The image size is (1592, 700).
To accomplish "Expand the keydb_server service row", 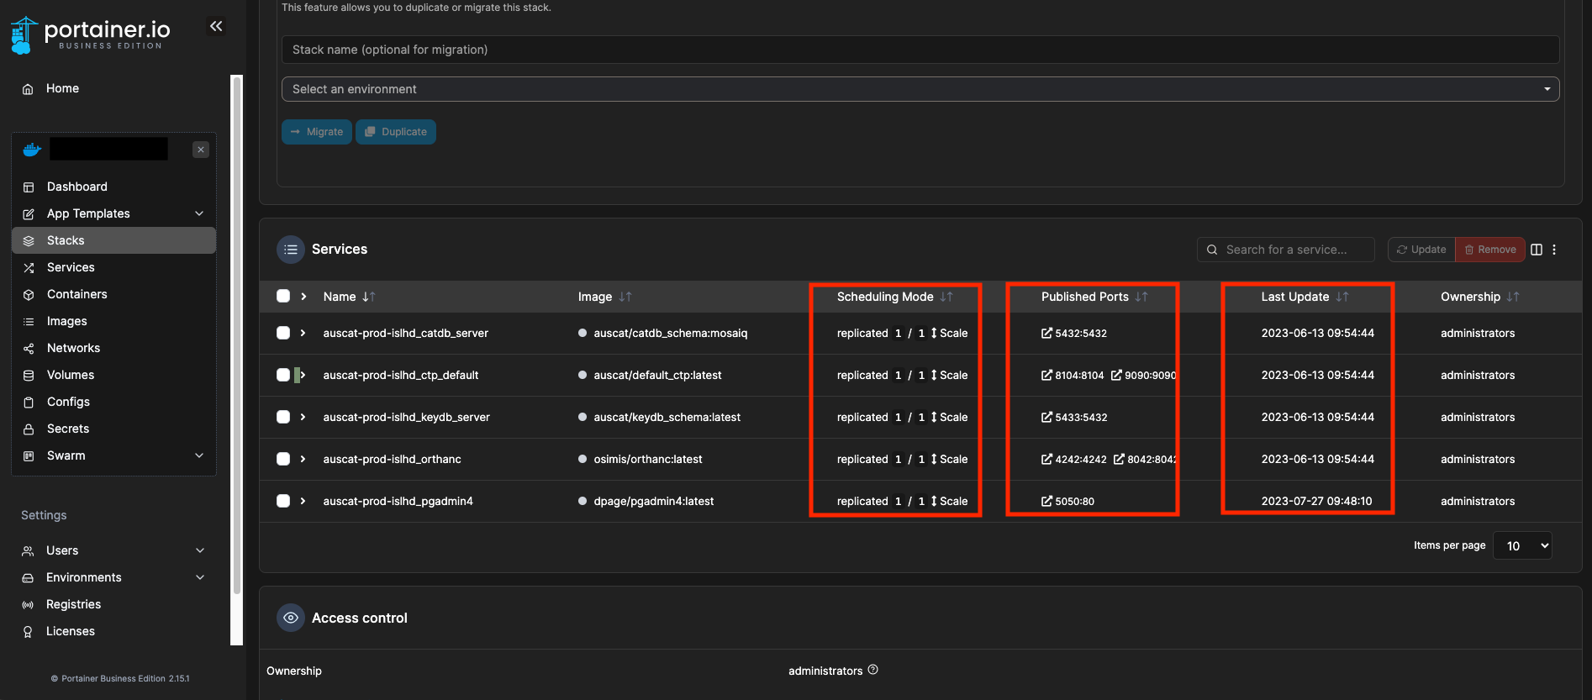I will pyautogui.click(x=303, y=417).
